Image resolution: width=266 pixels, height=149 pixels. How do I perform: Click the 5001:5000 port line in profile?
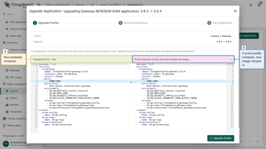[x=152, y=81]
